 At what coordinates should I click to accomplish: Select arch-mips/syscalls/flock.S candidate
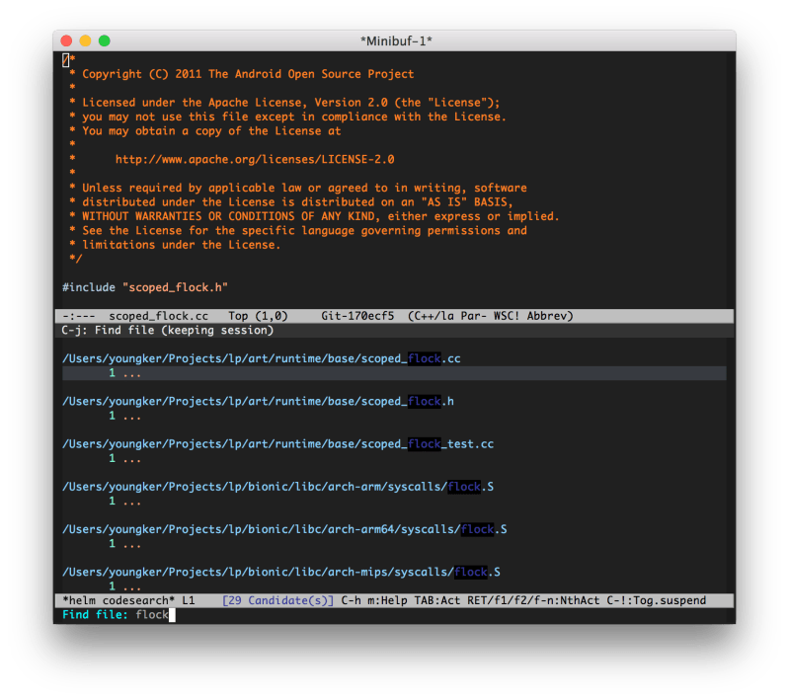pyautogui.click(x=281, y=573)
